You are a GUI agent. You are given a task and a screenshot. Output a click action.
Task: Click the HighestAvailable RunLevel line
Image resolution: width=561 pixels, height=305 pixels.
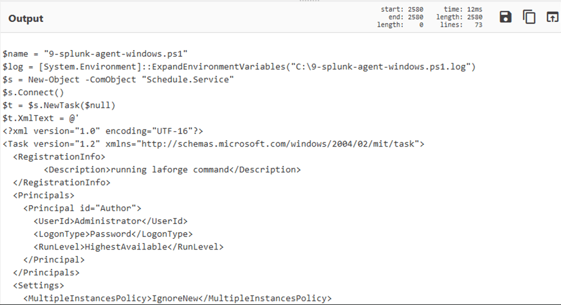(129, 247)
